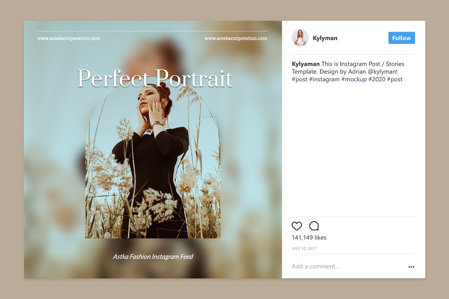Open the last #post hashtag

point(395,79)
